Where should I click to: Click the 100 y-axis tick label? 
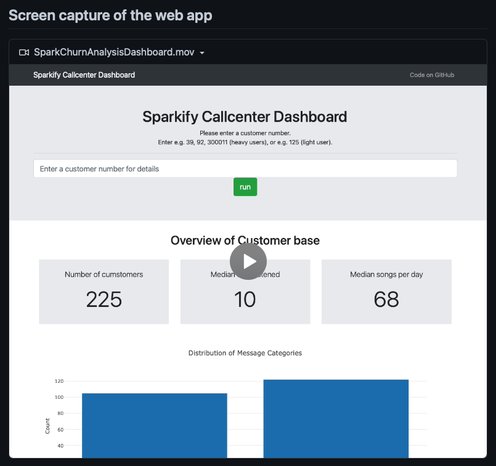59,398
